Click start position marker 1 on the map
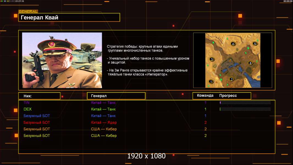This screenshot has width=293, height=165. pyautogui.click(x=211, y=81)
